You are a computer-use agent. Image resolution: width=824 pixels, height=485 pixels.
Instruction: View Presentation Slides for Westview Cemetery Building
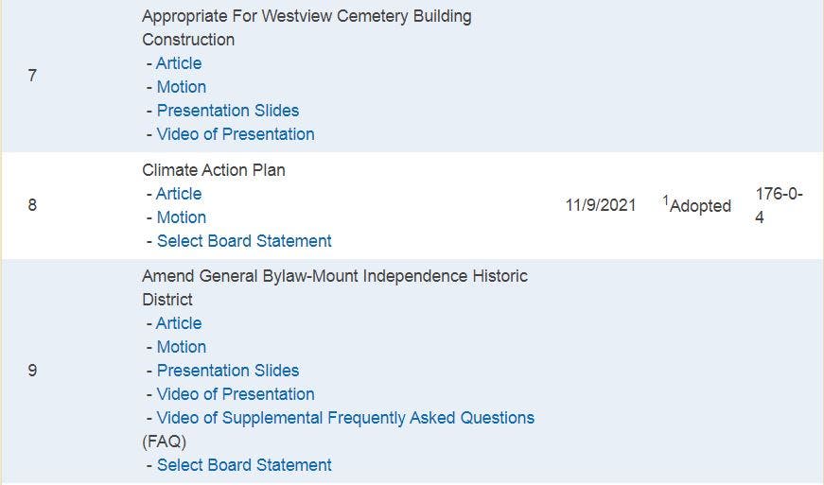coord(228,111)
